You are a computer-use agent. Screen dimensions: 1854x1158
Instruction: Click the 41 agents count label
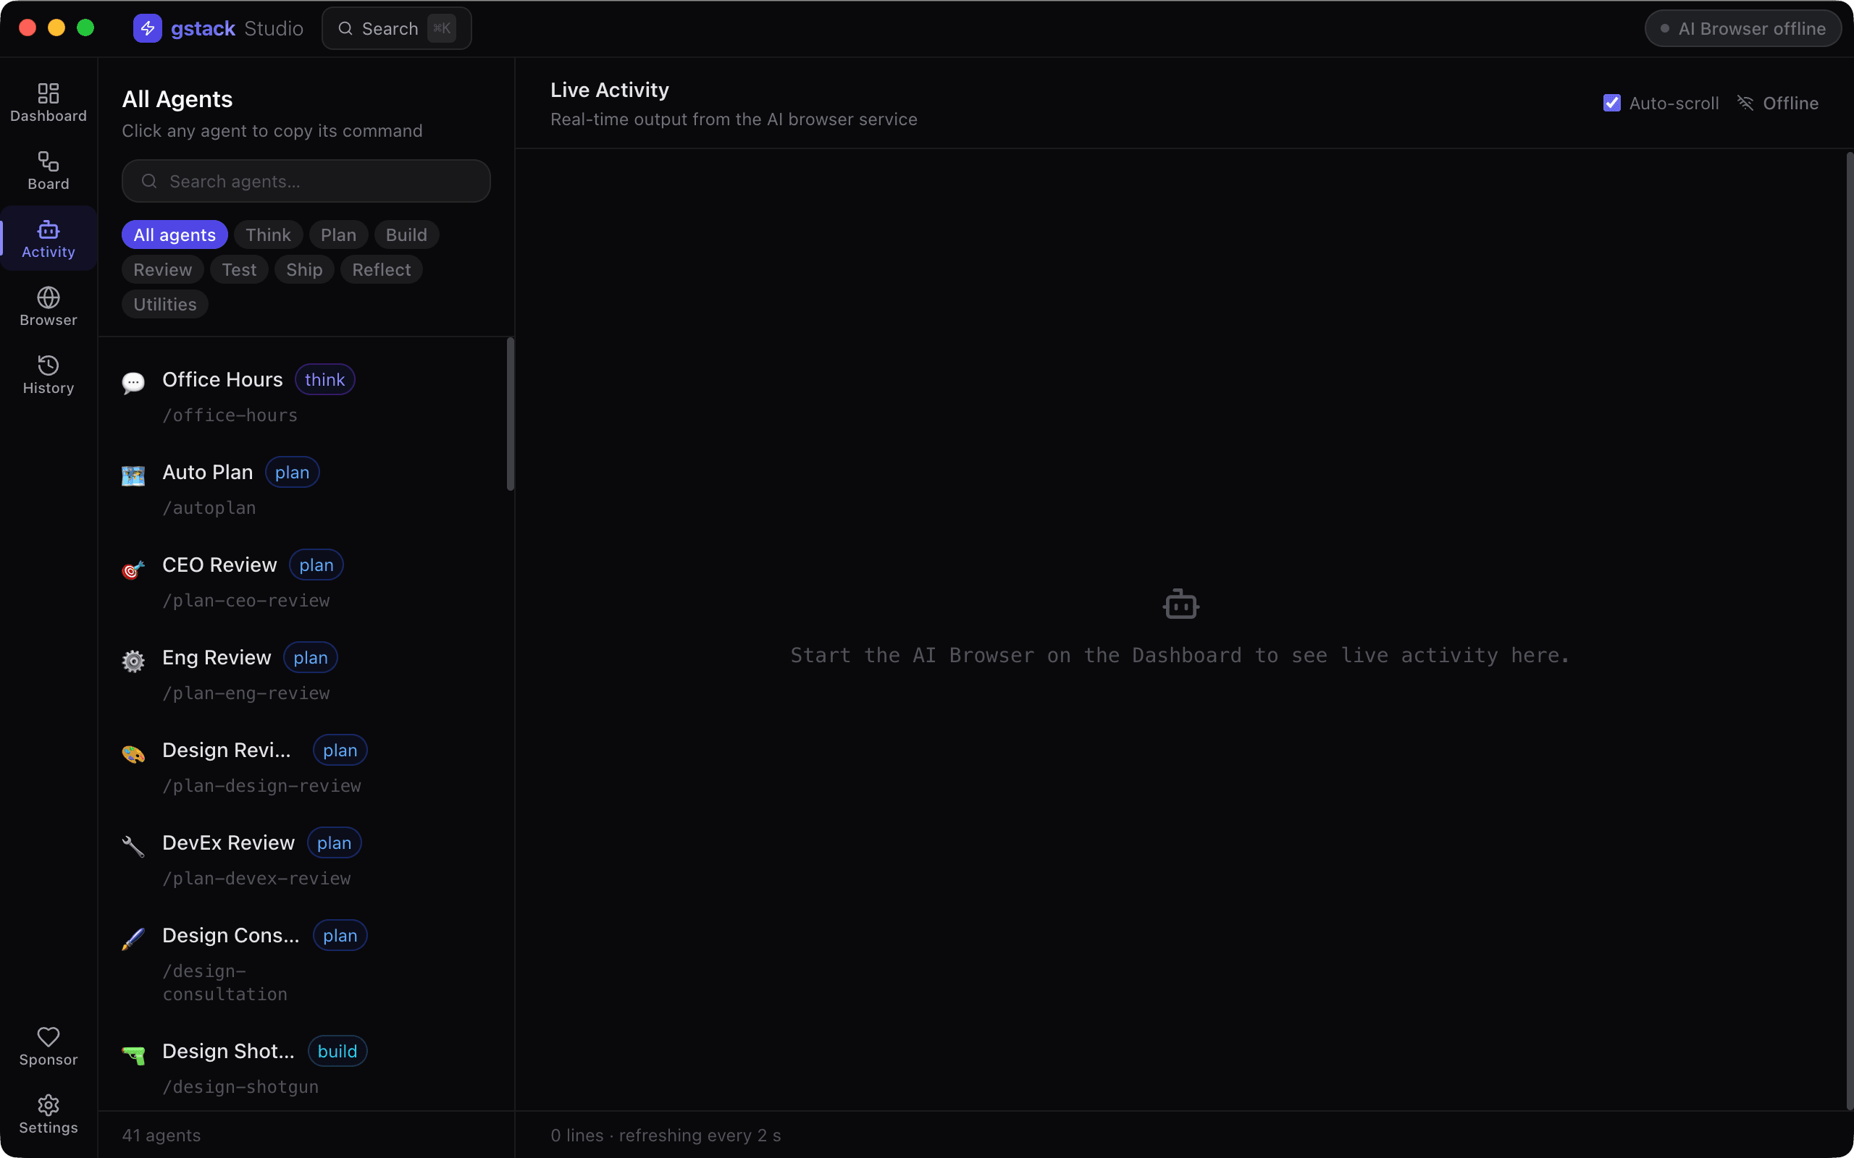pos(162,1135)
